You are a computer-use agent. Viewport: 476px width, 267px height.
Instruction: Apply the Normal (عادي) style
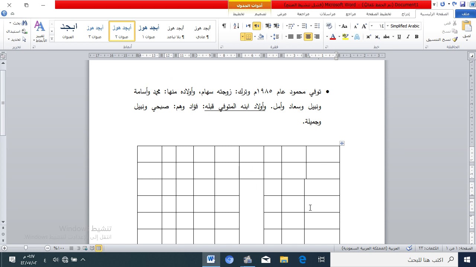click(x=202, y=31)
